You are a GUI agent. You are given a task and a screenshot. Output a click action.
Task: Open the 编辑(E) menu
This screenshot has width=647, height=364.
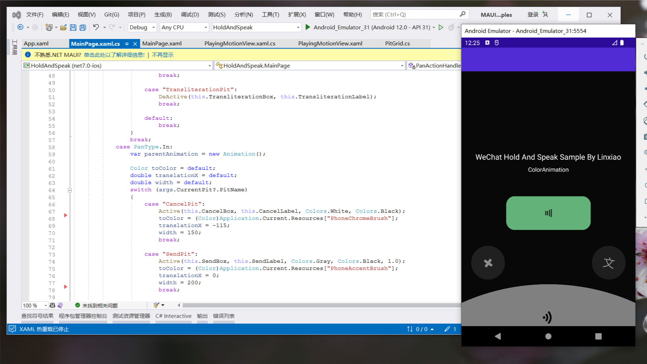pyautogui.click(x=60, y=14)
